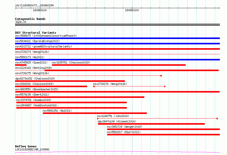Click the DGV Structural Variants track title
This screenshot has height=155, width=227.
(36, 33)
